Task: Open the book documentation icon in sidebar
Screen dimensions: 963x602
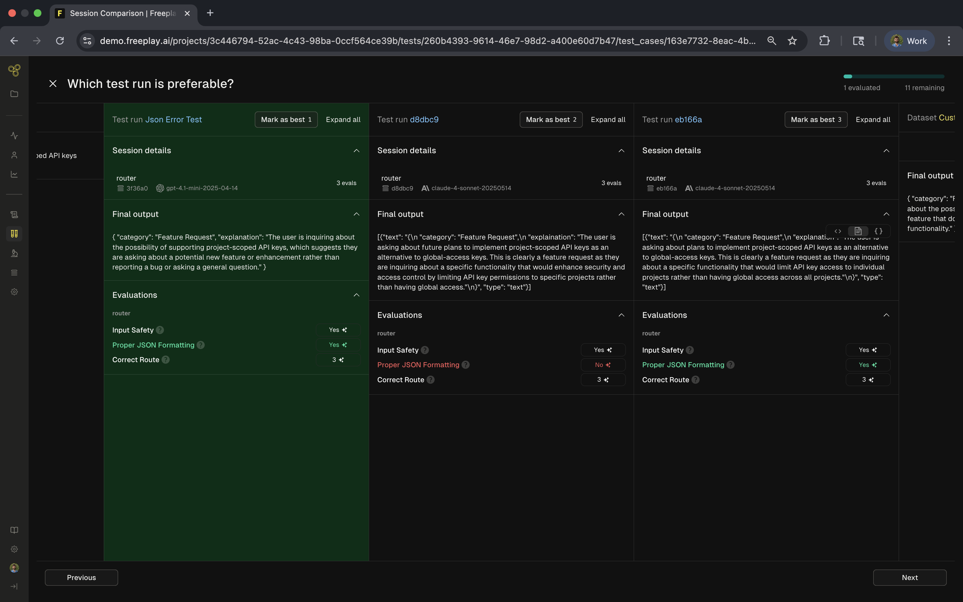Action: click(x=14, y=530)
